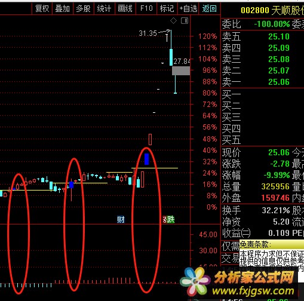
Task: Click the 涨幅 value -9.99%
Action: [x=277, y=175]
